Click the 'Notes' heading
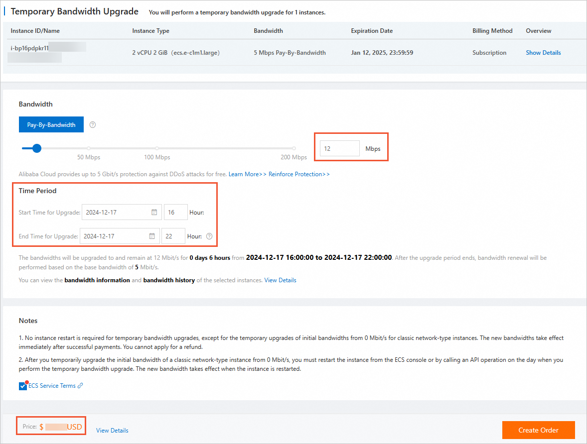The image size is (587, 444). [28, 321]
